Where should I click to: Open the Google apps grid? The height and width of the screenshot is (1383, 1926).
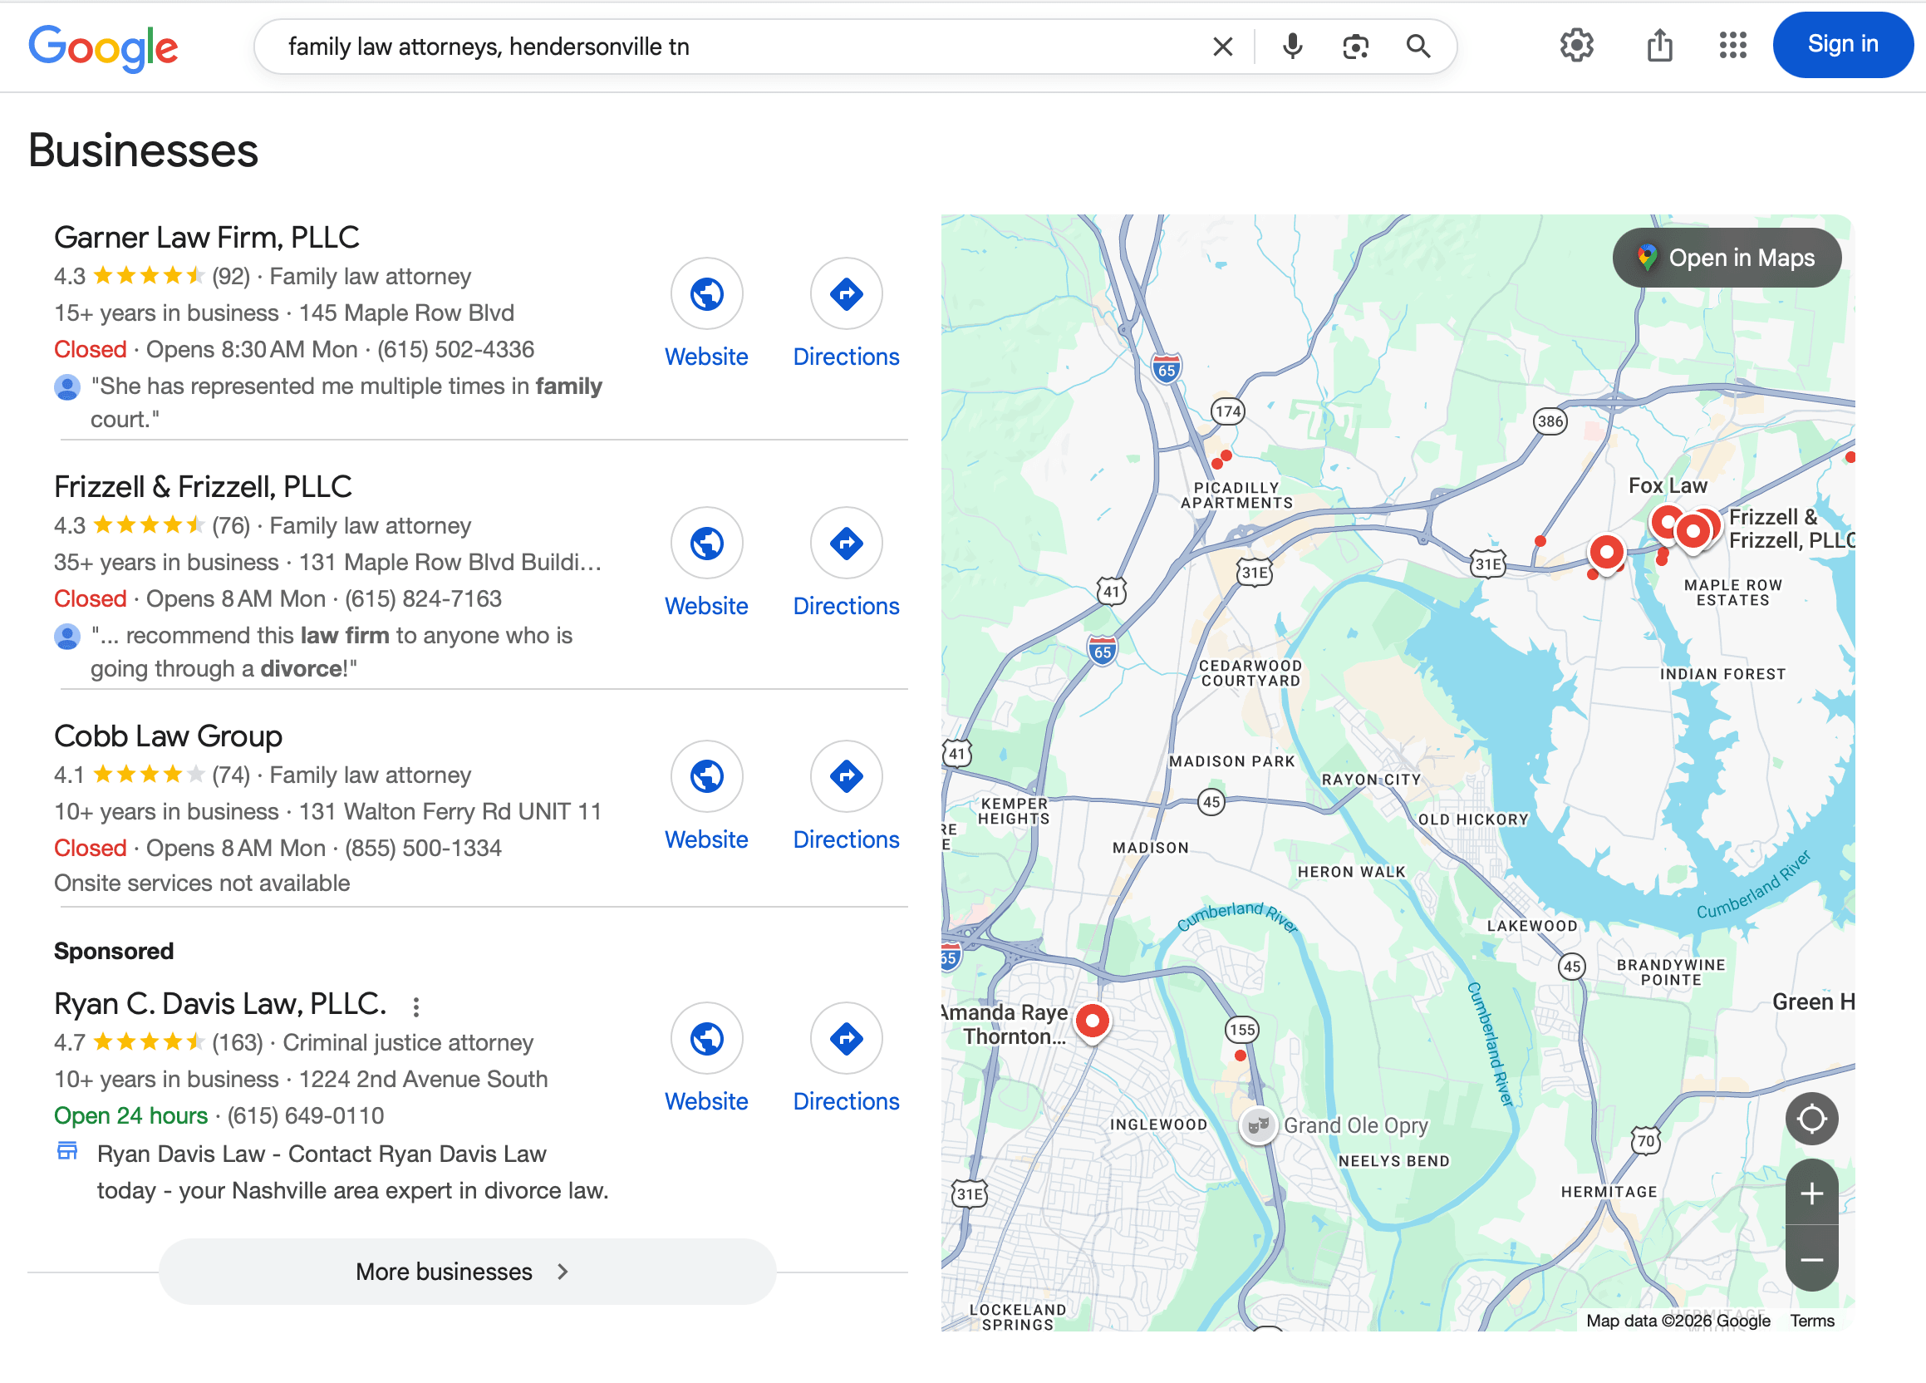(x=1732, y=45)
